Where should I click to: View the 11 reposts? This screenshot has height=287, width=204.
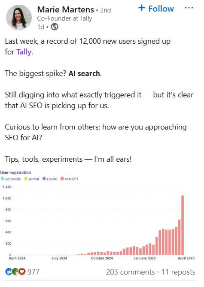coord(178,272)
